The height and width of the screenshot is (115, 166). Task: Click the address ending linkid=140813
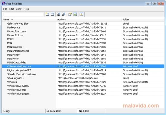tap(82, 35)
